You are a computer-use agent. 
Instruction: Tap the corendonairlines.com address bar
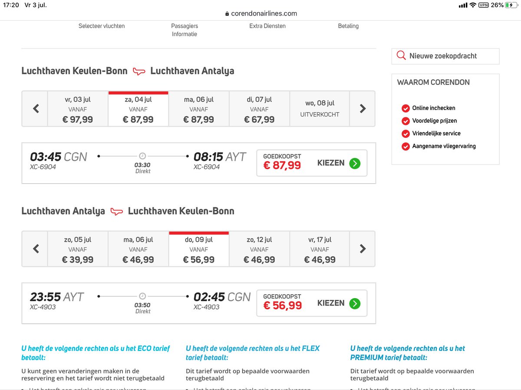click(x=261, y=13)
